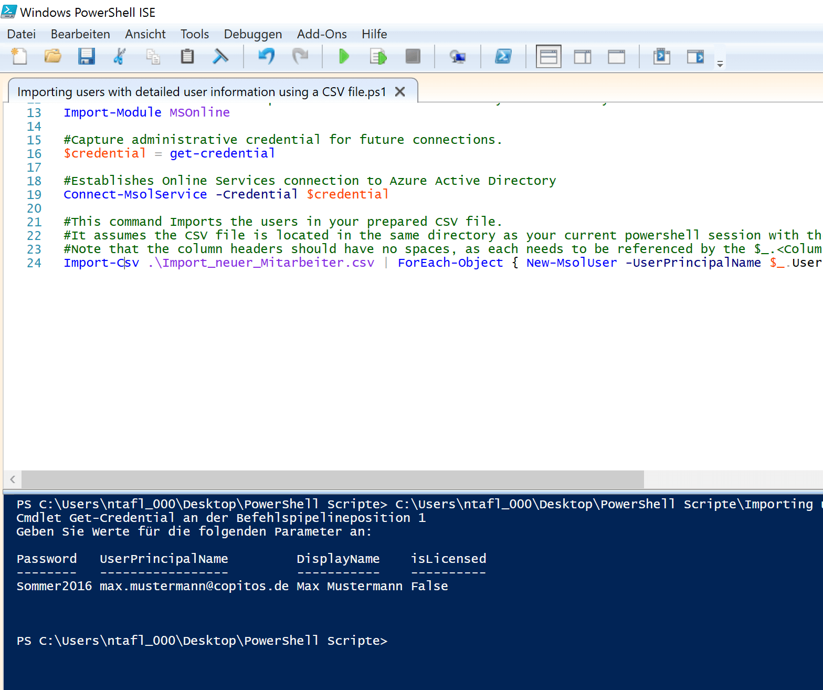Open the Datei menu

(x=22, y=34)
